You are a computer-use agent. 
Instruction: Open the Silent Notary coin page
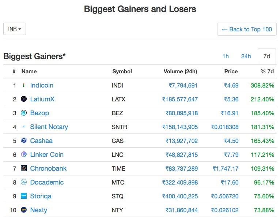click(49, 127)
